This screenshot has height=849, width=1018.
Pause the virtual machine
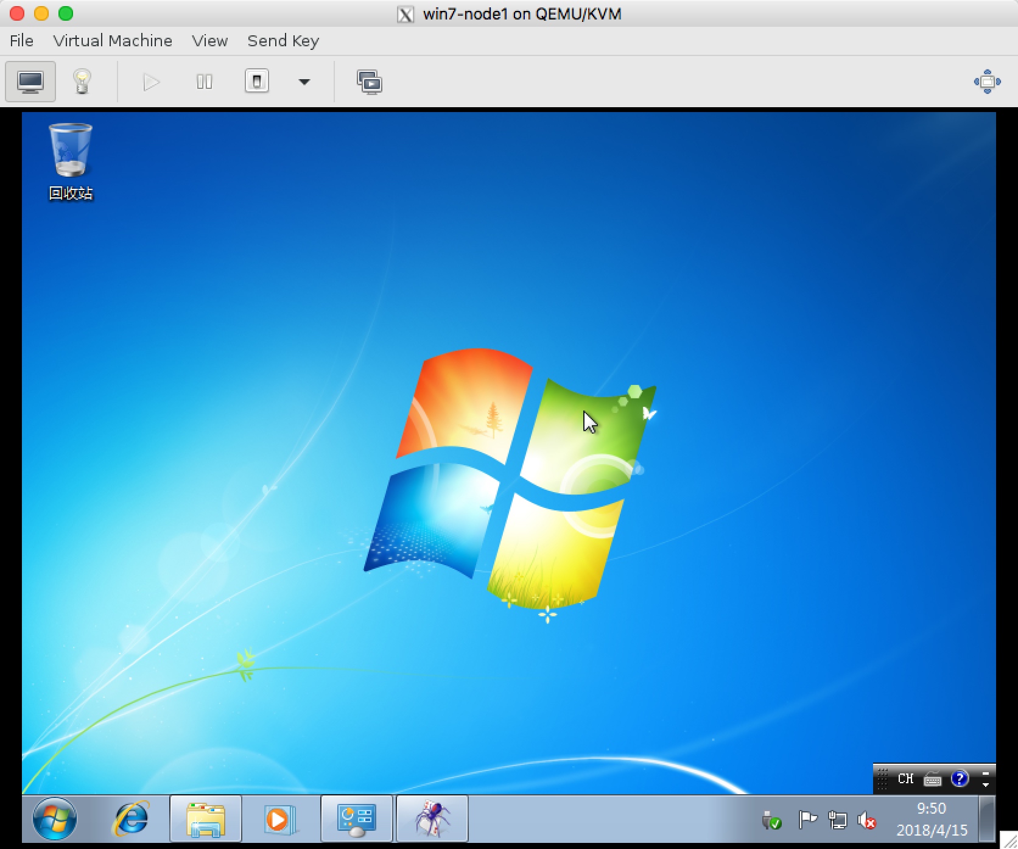click(x=205, y=82)
